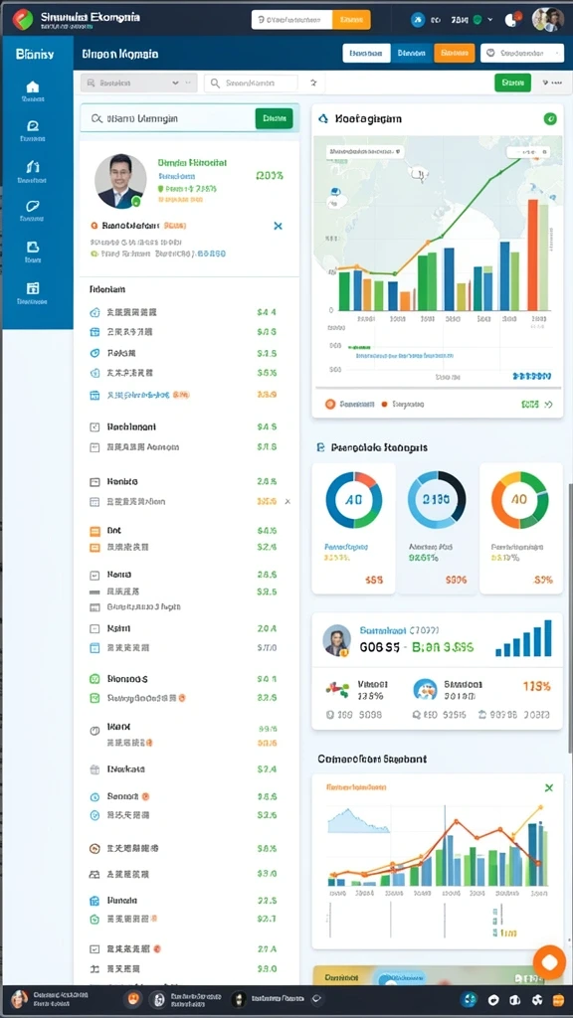The image size is (573, 1018).
Task: Open the bar chart icon in the left sidebar
Action: tap(33, 167)
